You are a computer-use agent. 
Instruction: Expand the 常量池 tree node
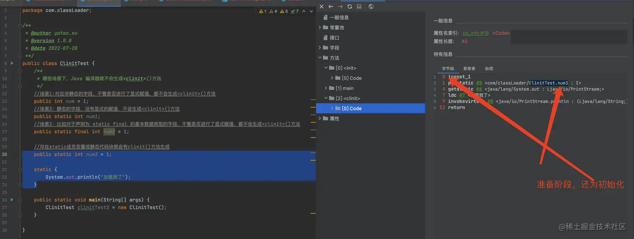pyautogui.click(x=320, y=28)
